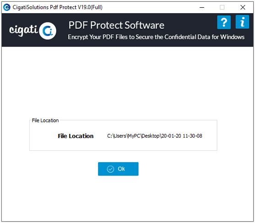The height and width of the screenshot is (223, 255).
Task: Click the Encrypt Your PDF Files subtitle
Action: (x=156, y=37)
